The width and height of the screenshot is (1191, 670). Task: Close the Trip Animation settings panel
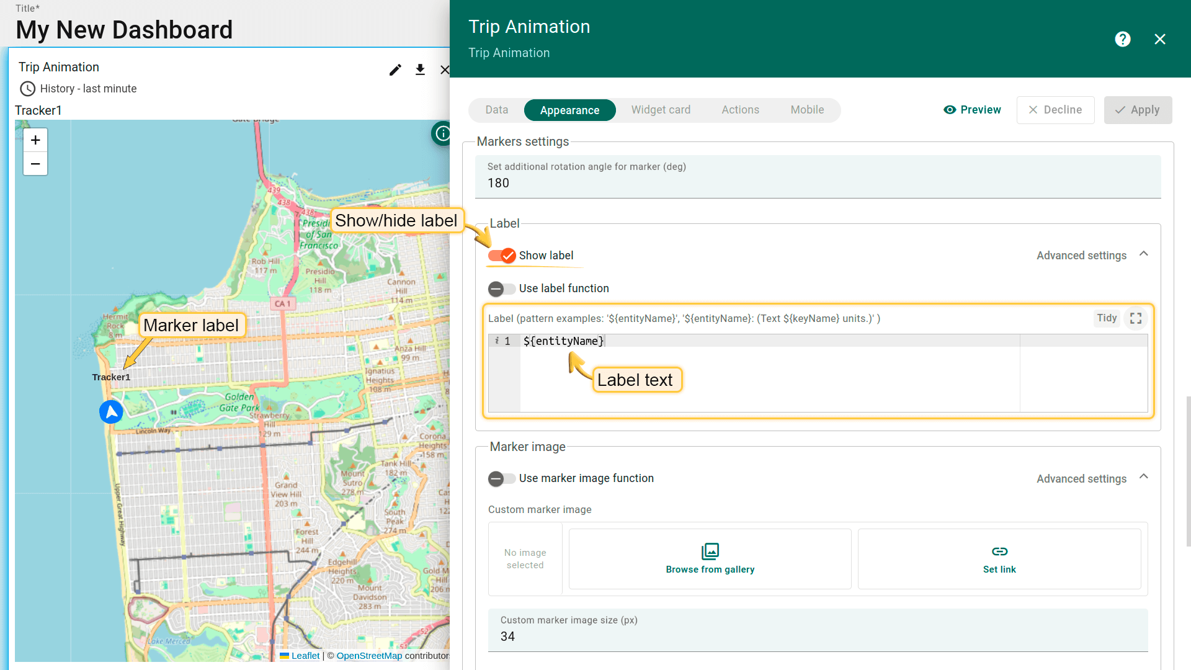pyautogui.click(x=1160, y=39)
